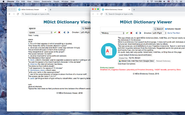Select MDict Dictionary Viewer tab in left window
Image resolution: width=185 pixels, height=115 pixels.
(32, 9)
